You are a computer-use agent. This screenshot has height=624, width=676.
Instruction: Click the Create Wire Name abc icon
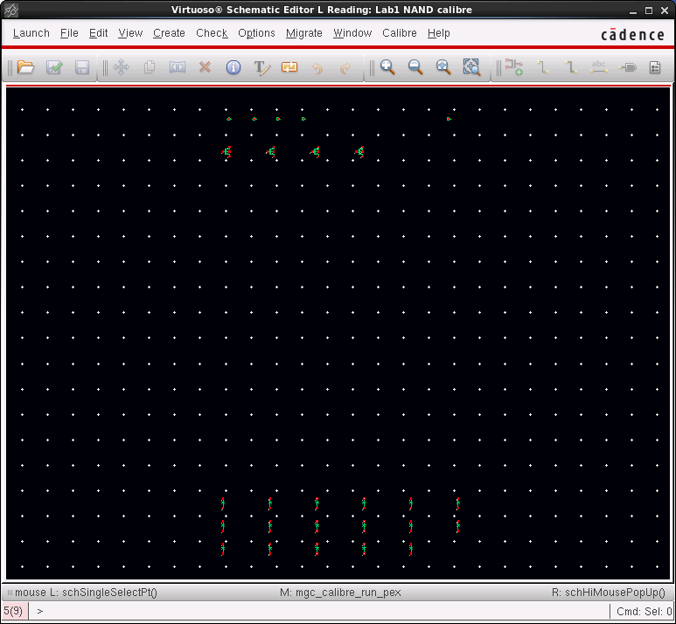pos(598,67)
